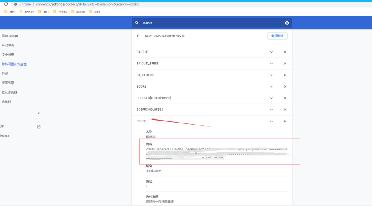This screenshot has height=206, width=372.
Task: Expand the BDSFRCVID_BFESS cookie details
Action: (x=271, y=110)
